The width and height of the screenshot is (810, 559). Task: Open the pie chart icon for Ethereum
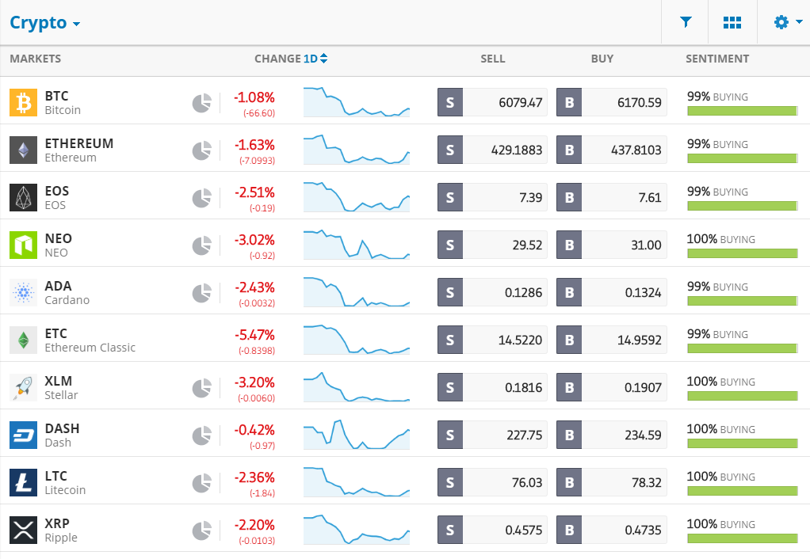click(x=202, y=150)
